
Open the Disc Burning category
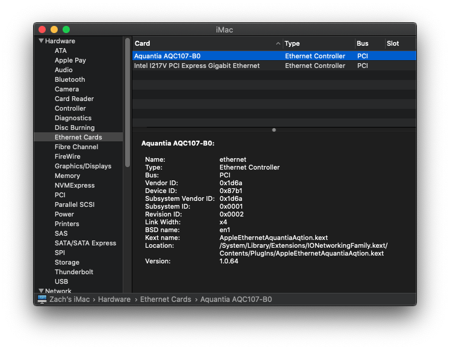pos(75,127)
